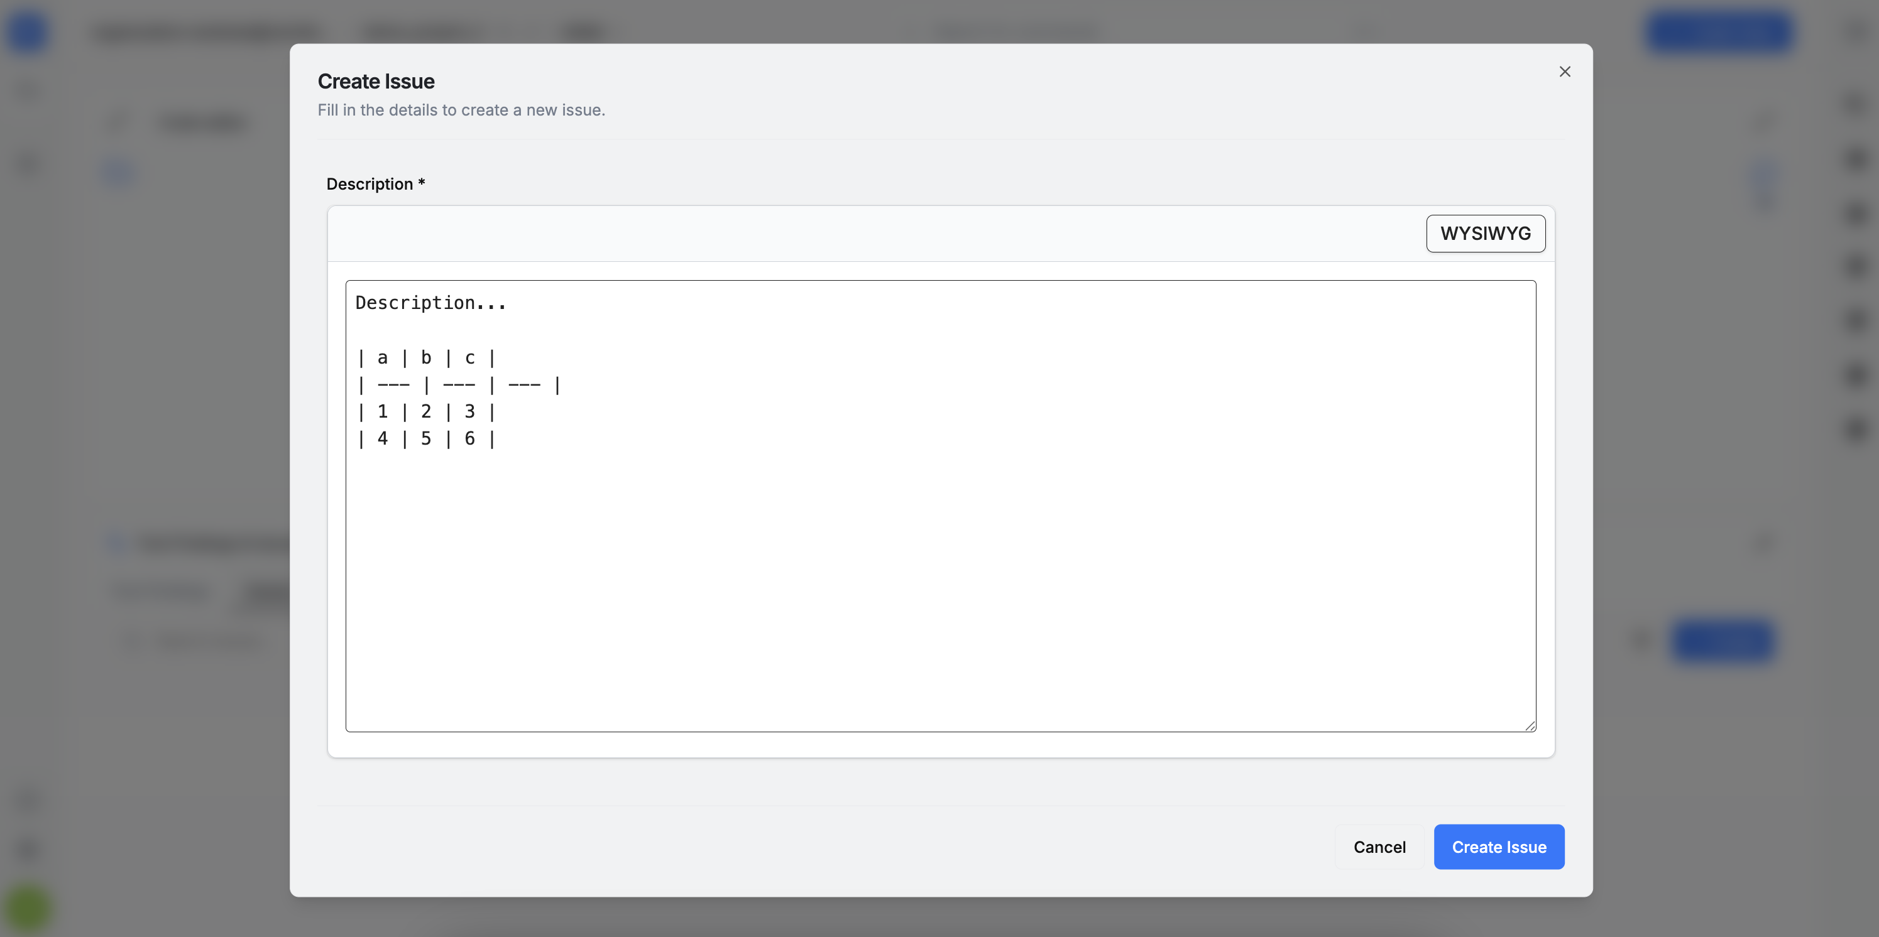This screenshot has height=937, width=1879.
Task: Click the empty area of the markdown textarea
Action: [x=941, y=583]
